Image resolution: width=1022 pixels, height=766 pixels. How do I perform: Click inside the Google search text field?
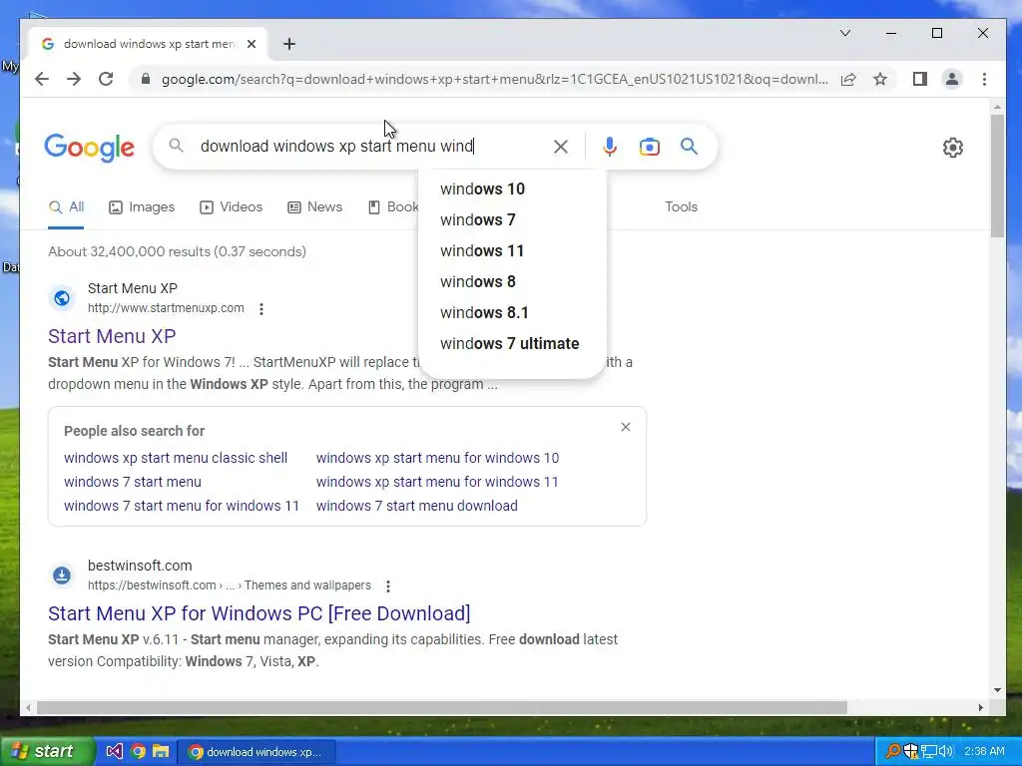(x=371, y=146)
